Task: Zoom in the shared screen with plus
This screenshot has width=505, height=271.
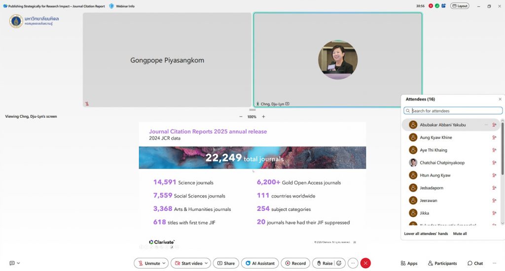Action: [263, 117]
